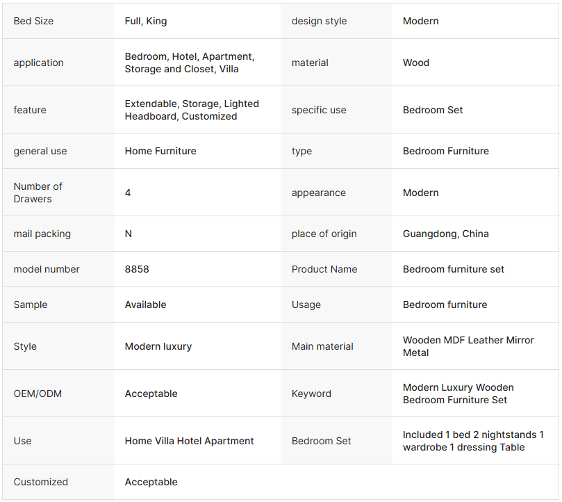Screen dimensions: 562x502
Task: Select the feature value 'Extendable, Storage, Lighted Headboard'
Action: (x=192, y=110)
